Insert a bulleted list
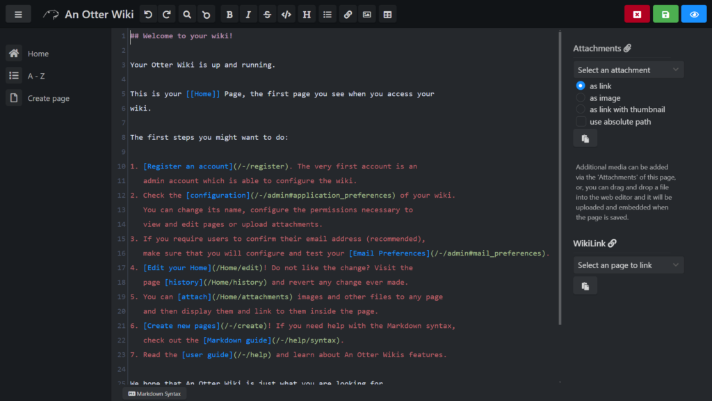 pyautogui.click(x=327, y=15)
